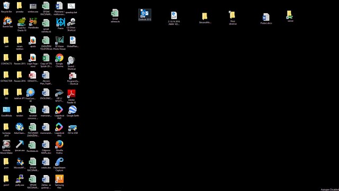Launch the Google Chrome shortcut
The width and height of the screenshot is (339, 191).
coord(59,60)
